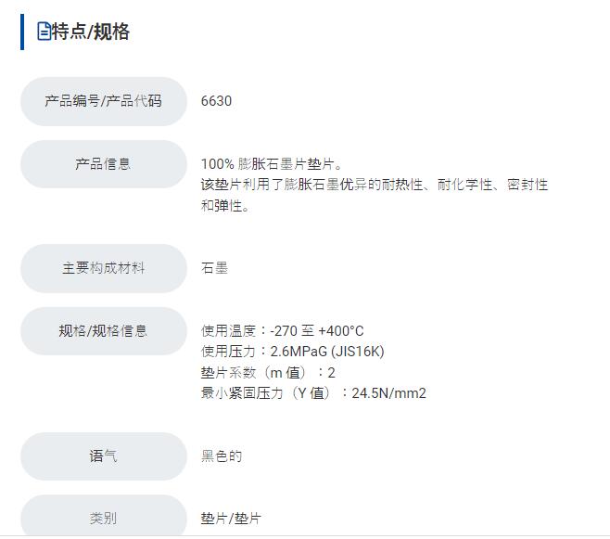Select the 规格/规格信息 label pill

(104, 331)
